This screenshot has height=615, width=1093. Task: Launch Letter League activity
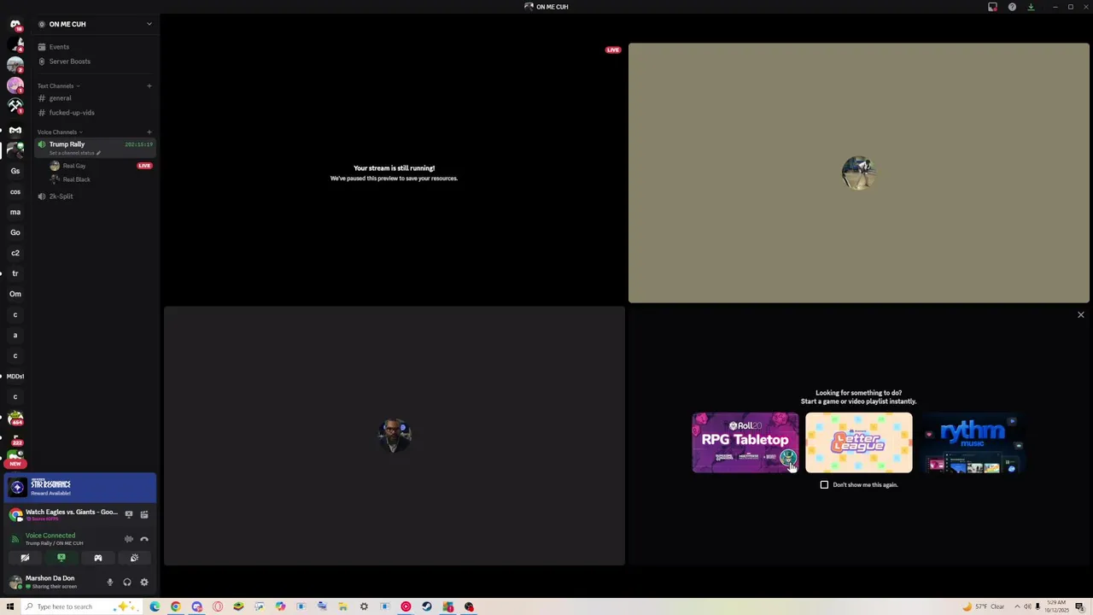[x=858, y=442]
